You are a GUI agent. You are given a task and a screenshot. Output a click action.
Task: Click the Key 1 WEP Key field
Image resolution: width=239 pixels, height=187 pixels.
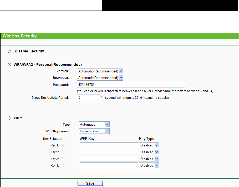109,145
